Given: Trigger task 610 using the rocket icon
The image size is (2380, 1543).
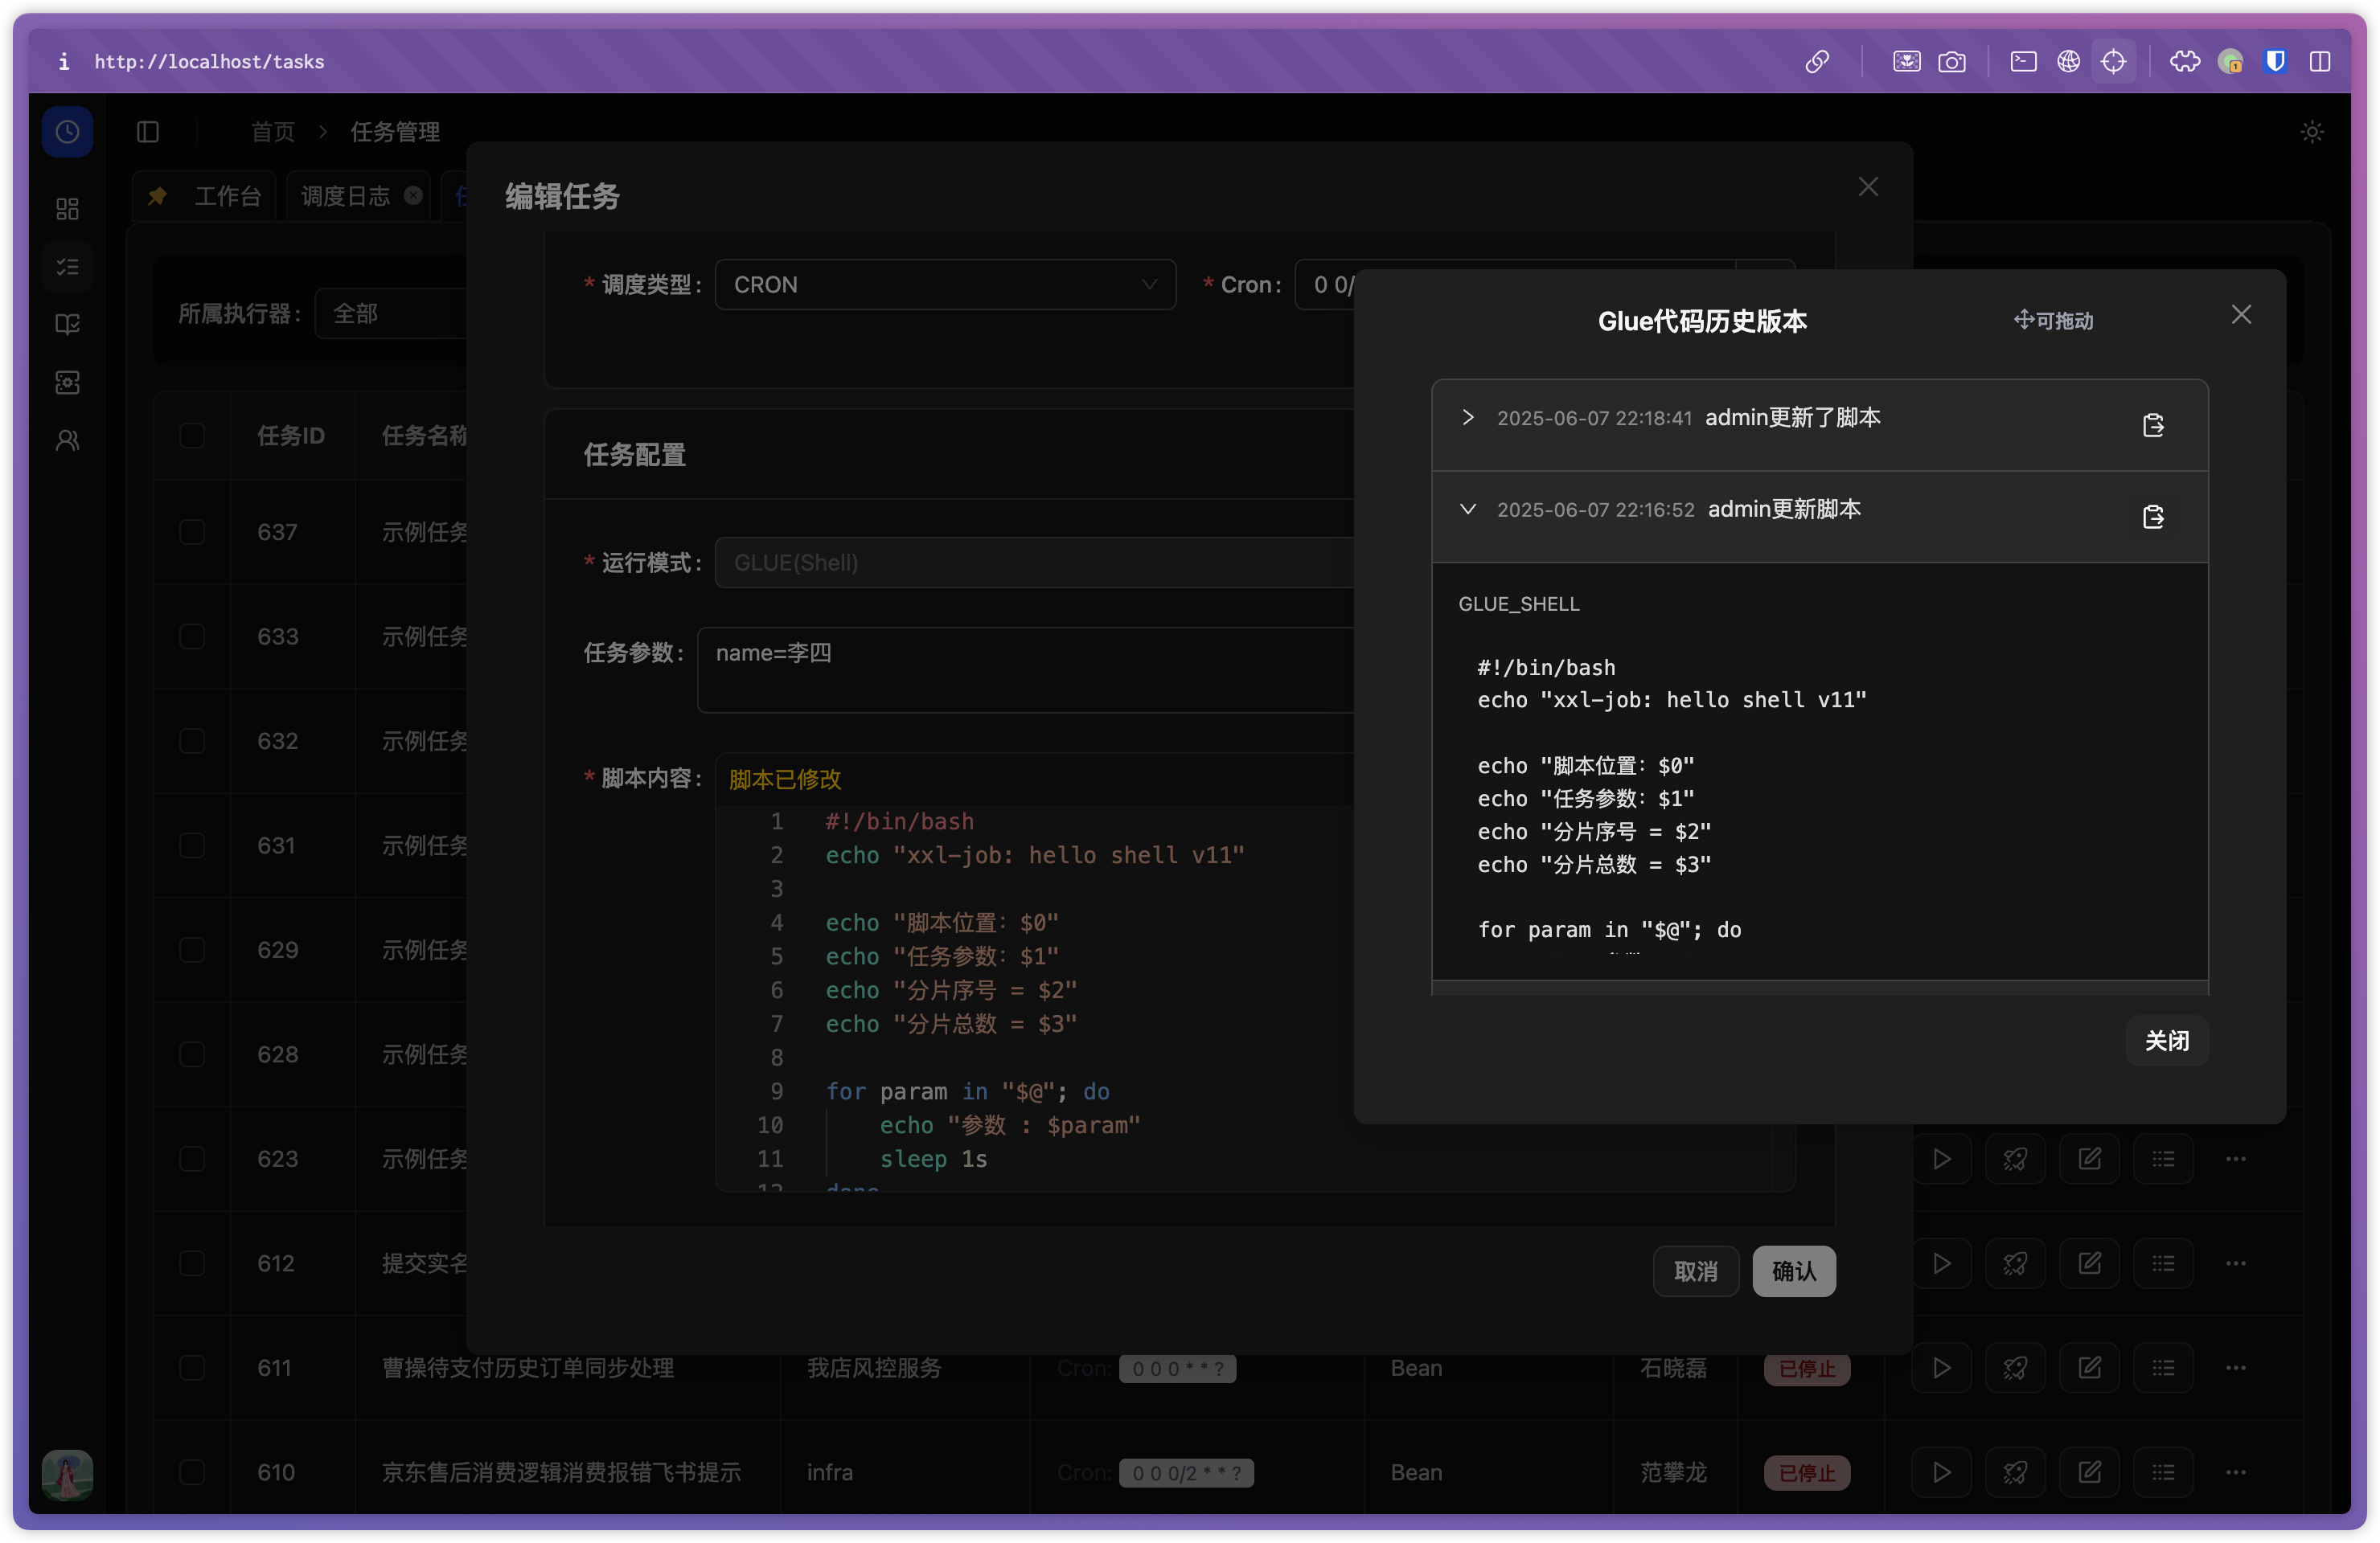Looking at the screenshot, I should pyautogui.click(x=2015, y=1472).
